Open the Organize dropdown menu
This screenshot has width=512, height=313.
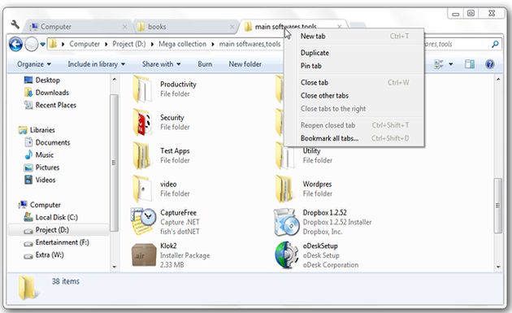click(34, 64)
